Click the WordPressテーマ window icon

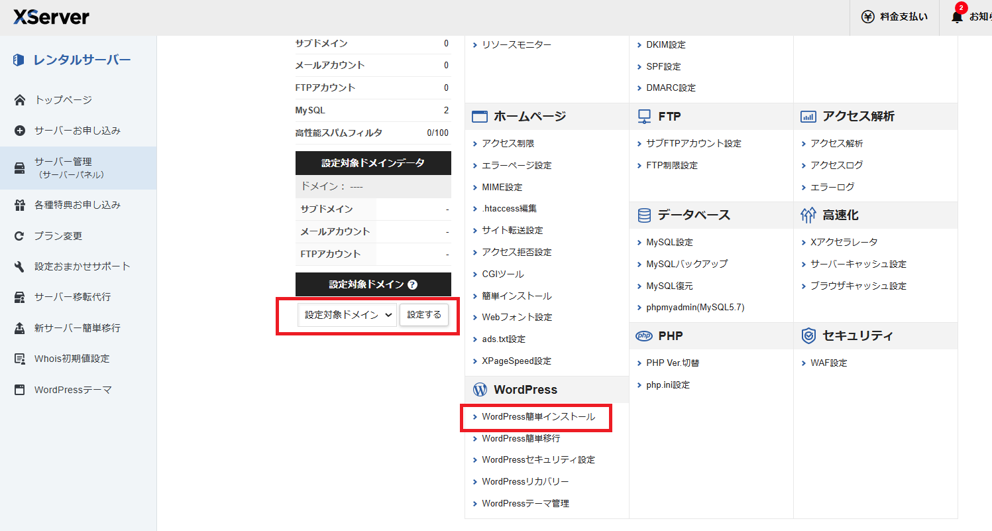(20, 390)
